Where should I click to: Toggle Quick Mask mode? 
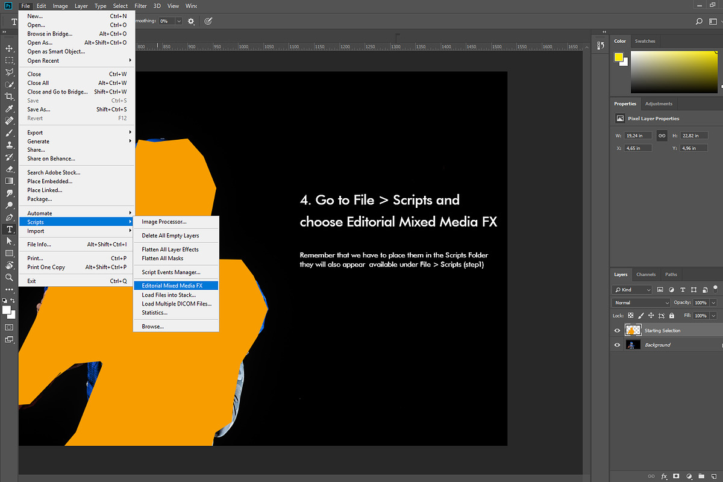9,327
